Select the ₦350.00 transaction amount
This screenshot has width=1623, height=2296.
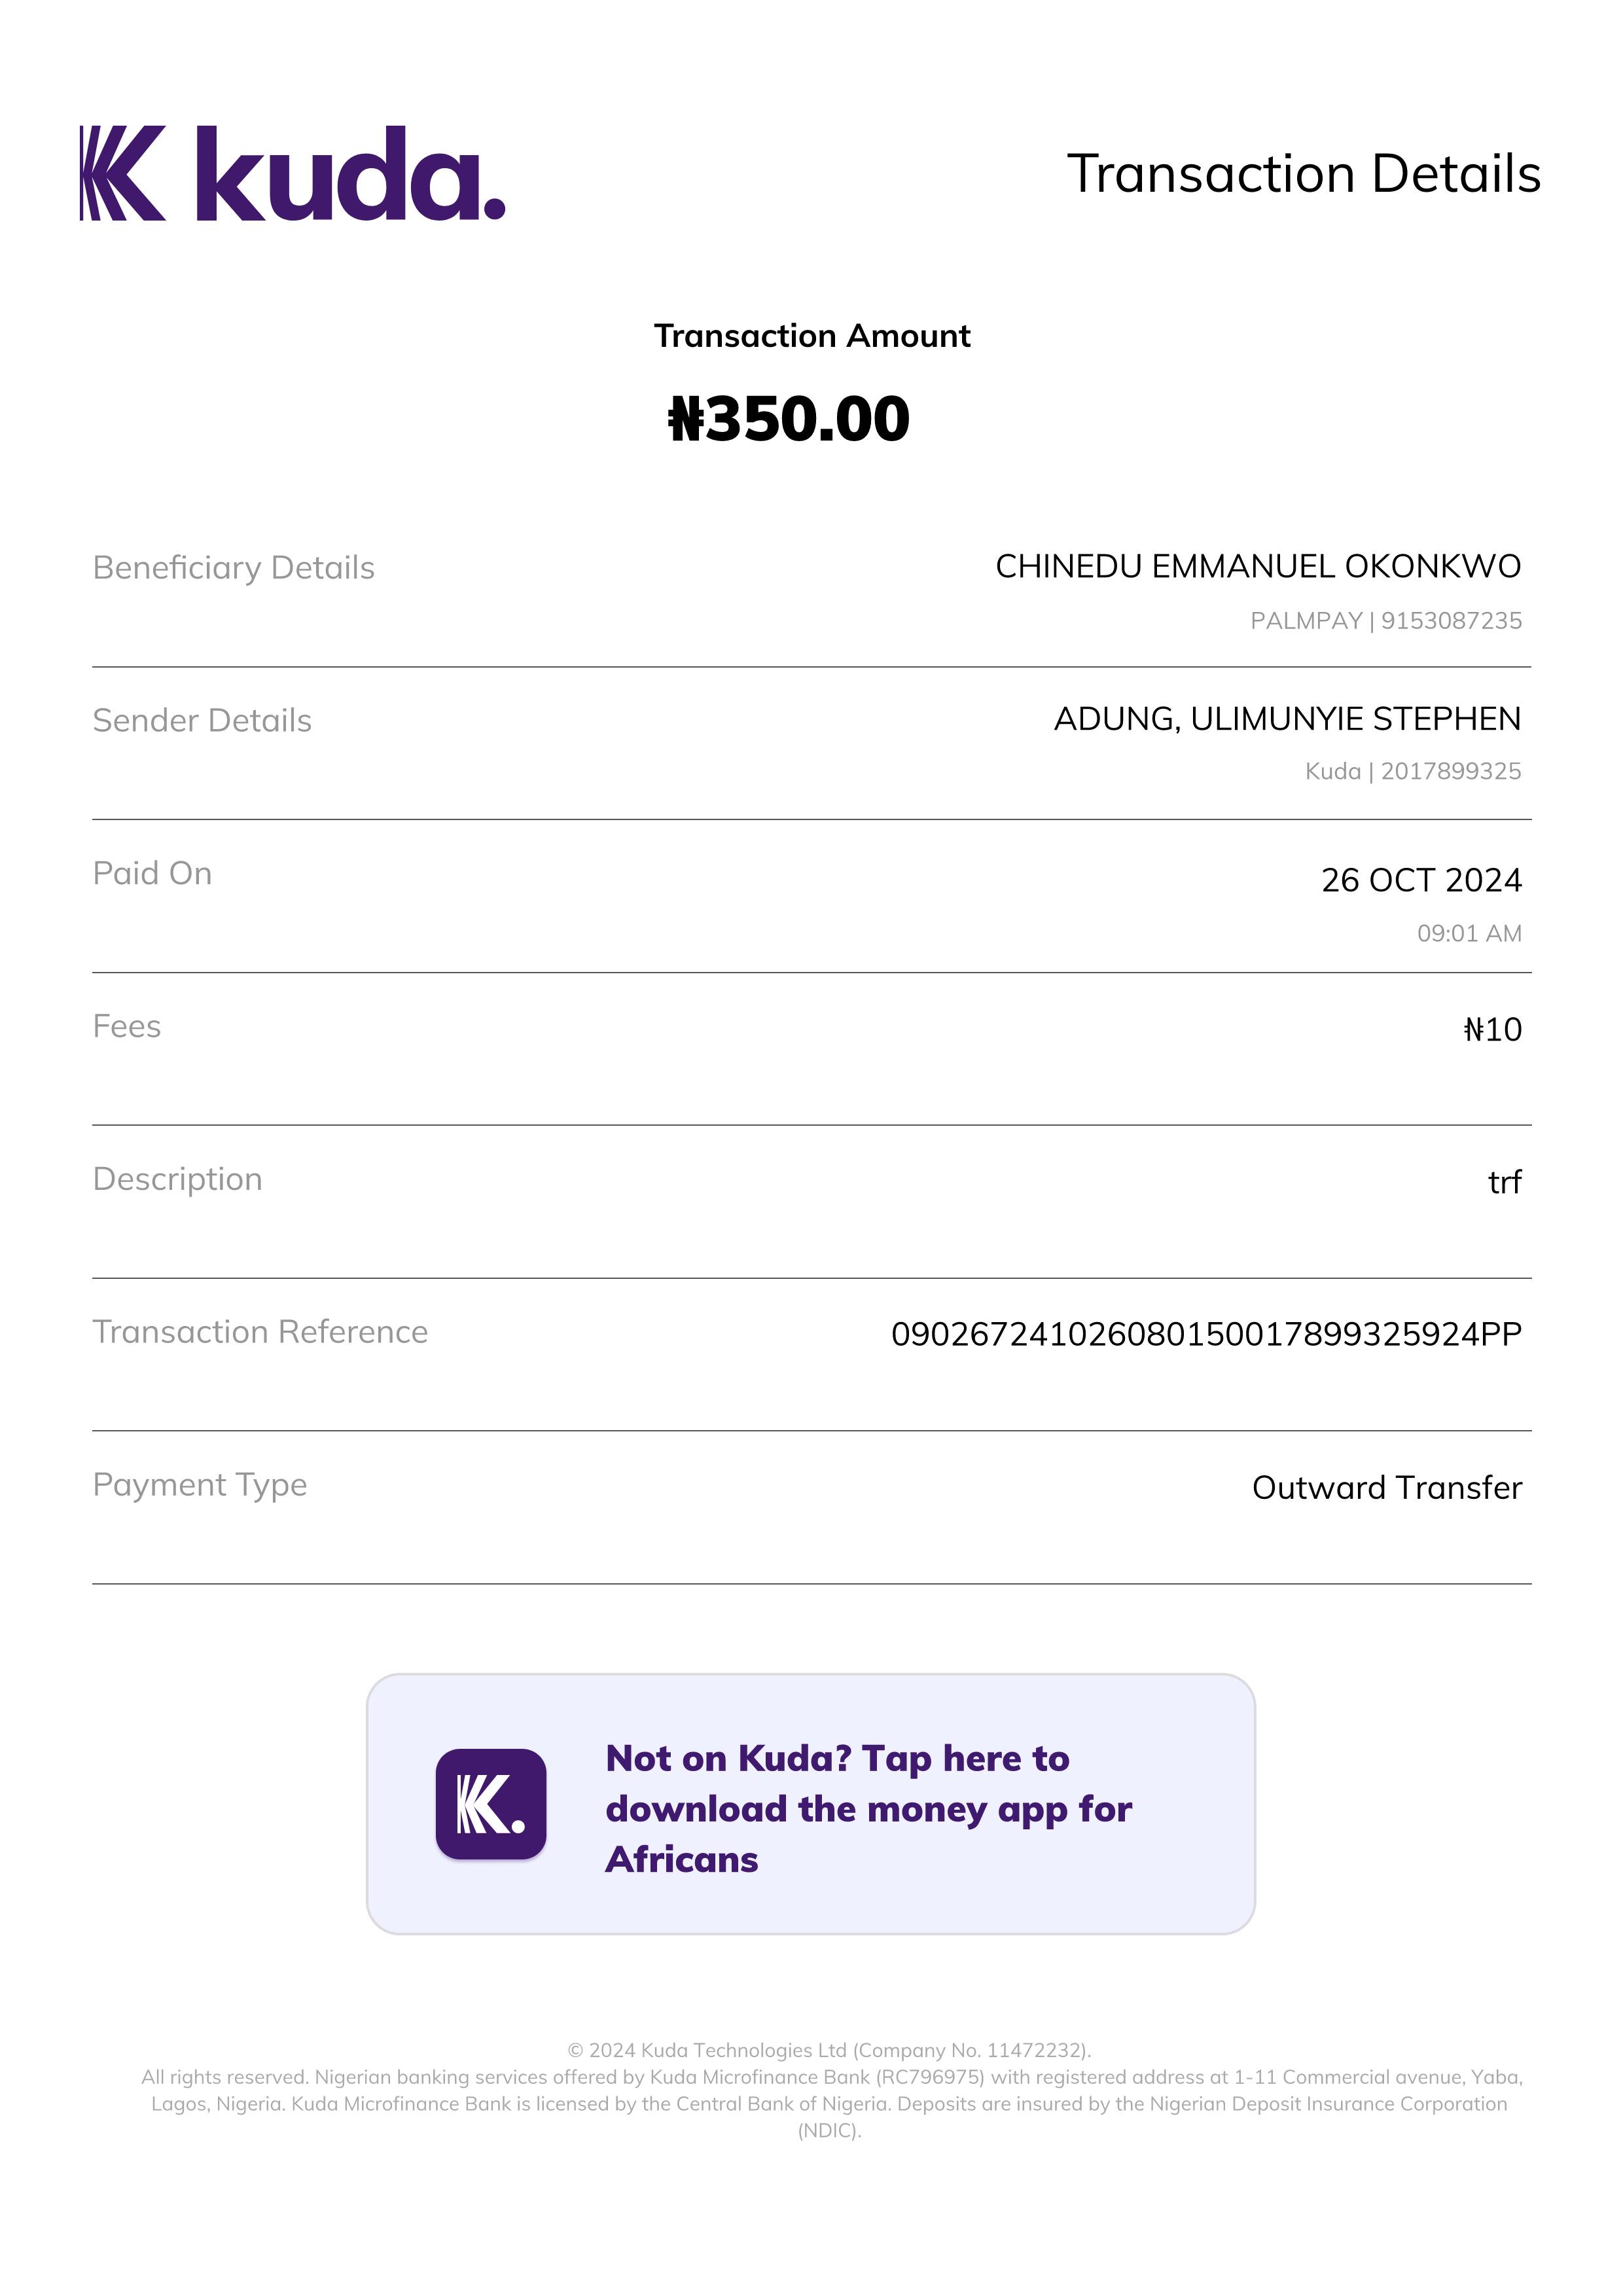click(x=789, y=419)
